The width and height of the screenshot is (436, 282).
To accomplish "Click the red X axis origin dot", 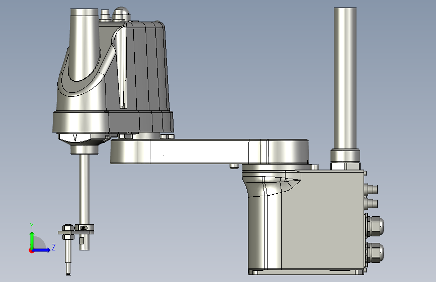I will point(31,250).
